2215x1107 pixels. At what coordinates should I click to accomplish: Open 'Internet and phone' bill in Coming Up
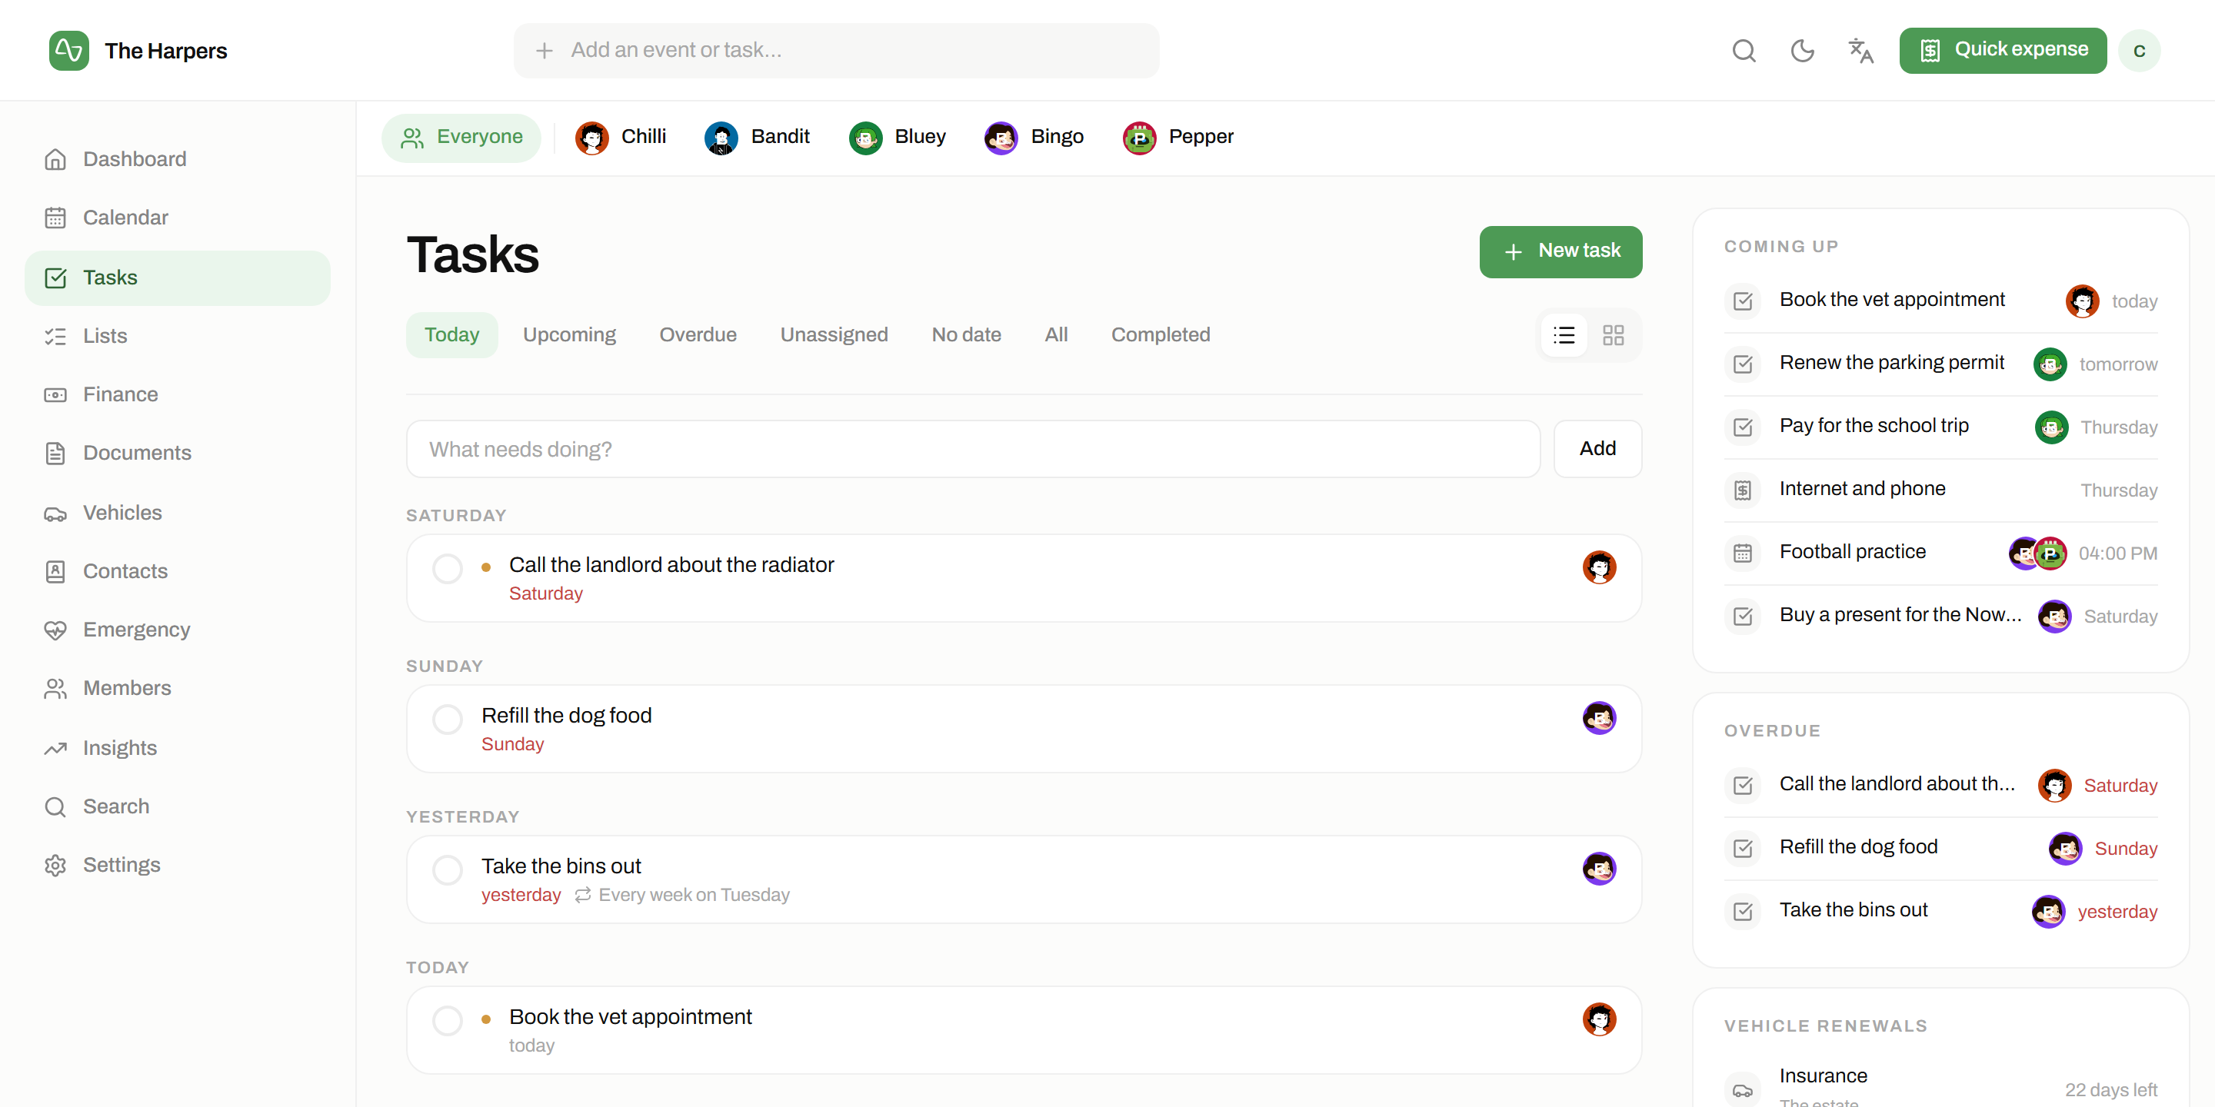(x=1940, y=490)
